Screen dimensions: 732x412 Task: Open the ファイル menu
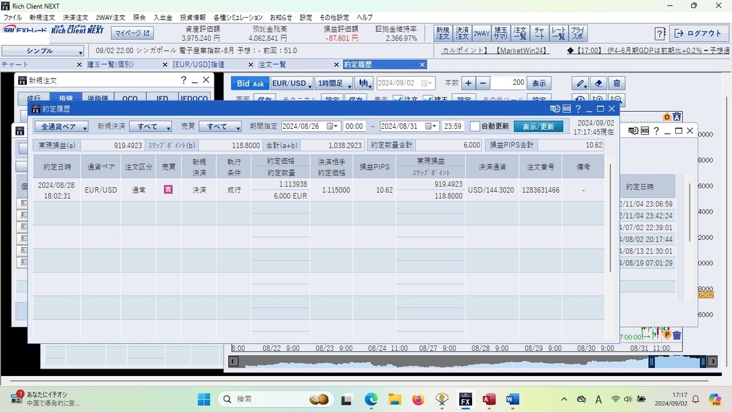[12, 18]
